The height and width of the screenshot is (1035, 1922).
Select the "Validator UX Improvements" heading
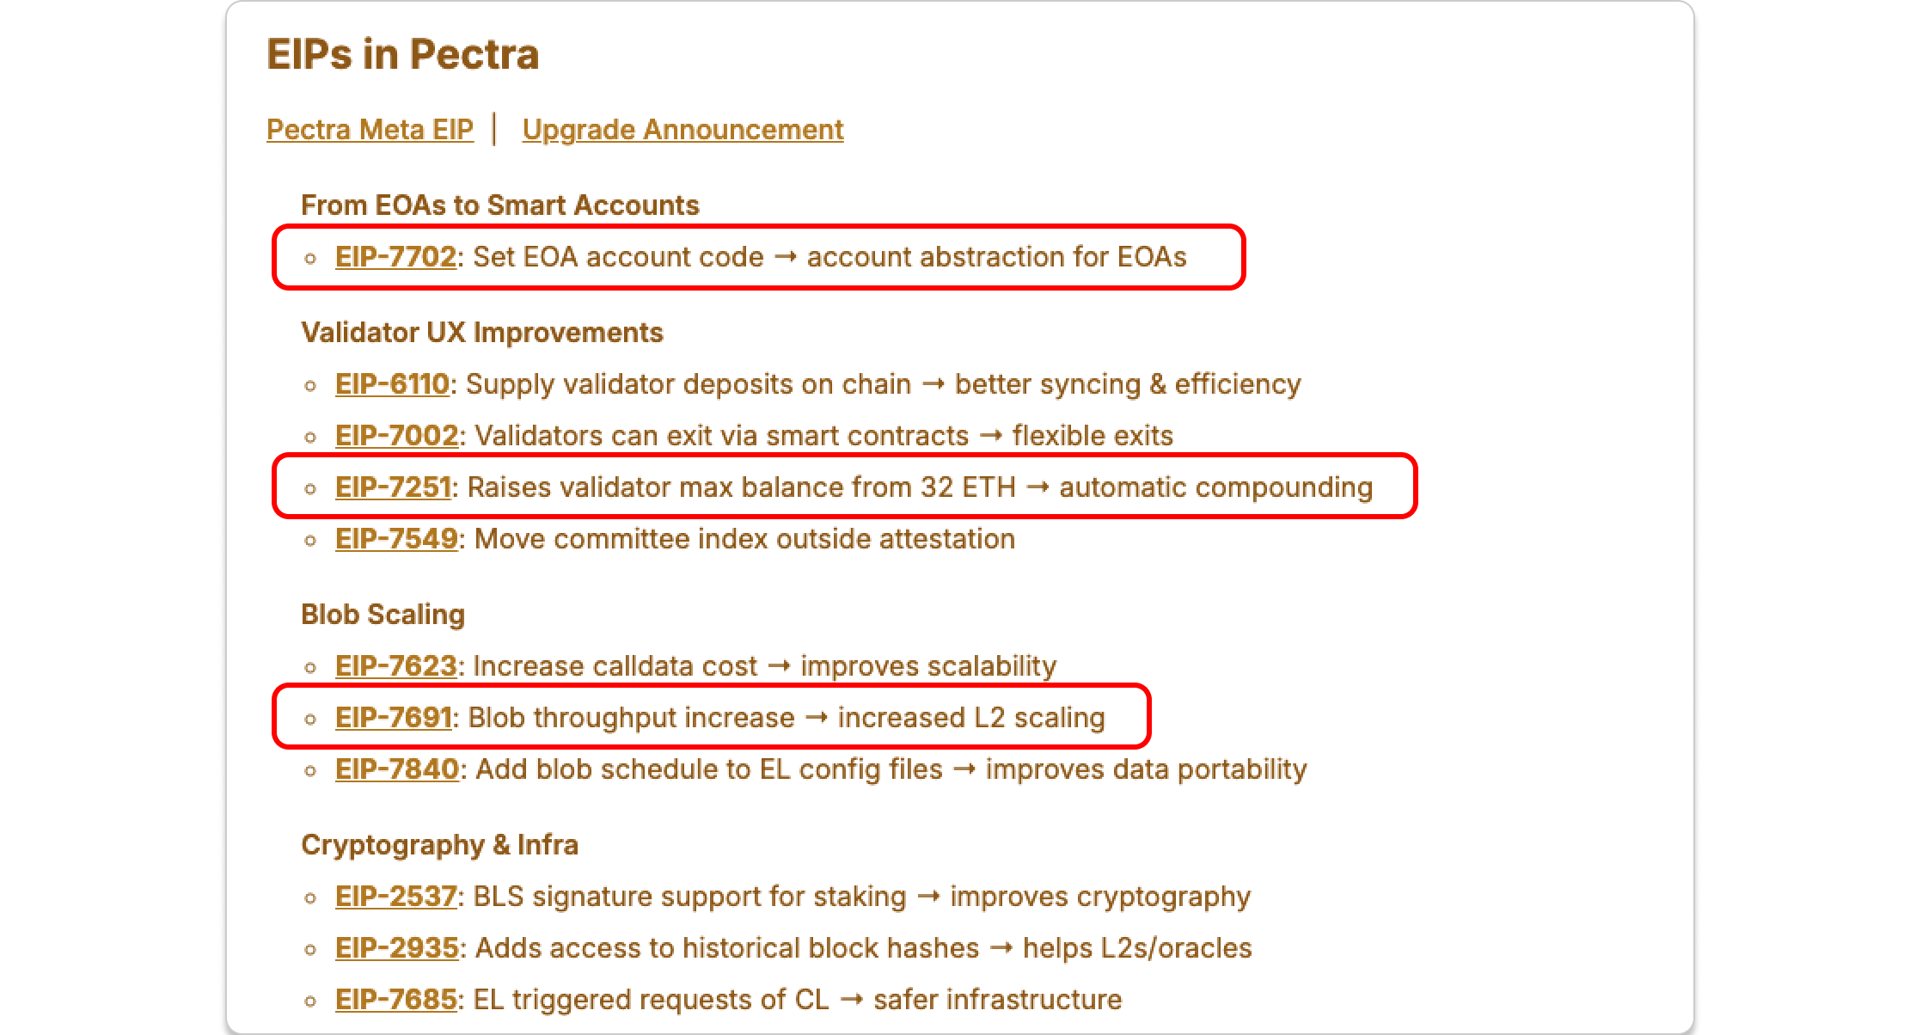click(481, 333)
